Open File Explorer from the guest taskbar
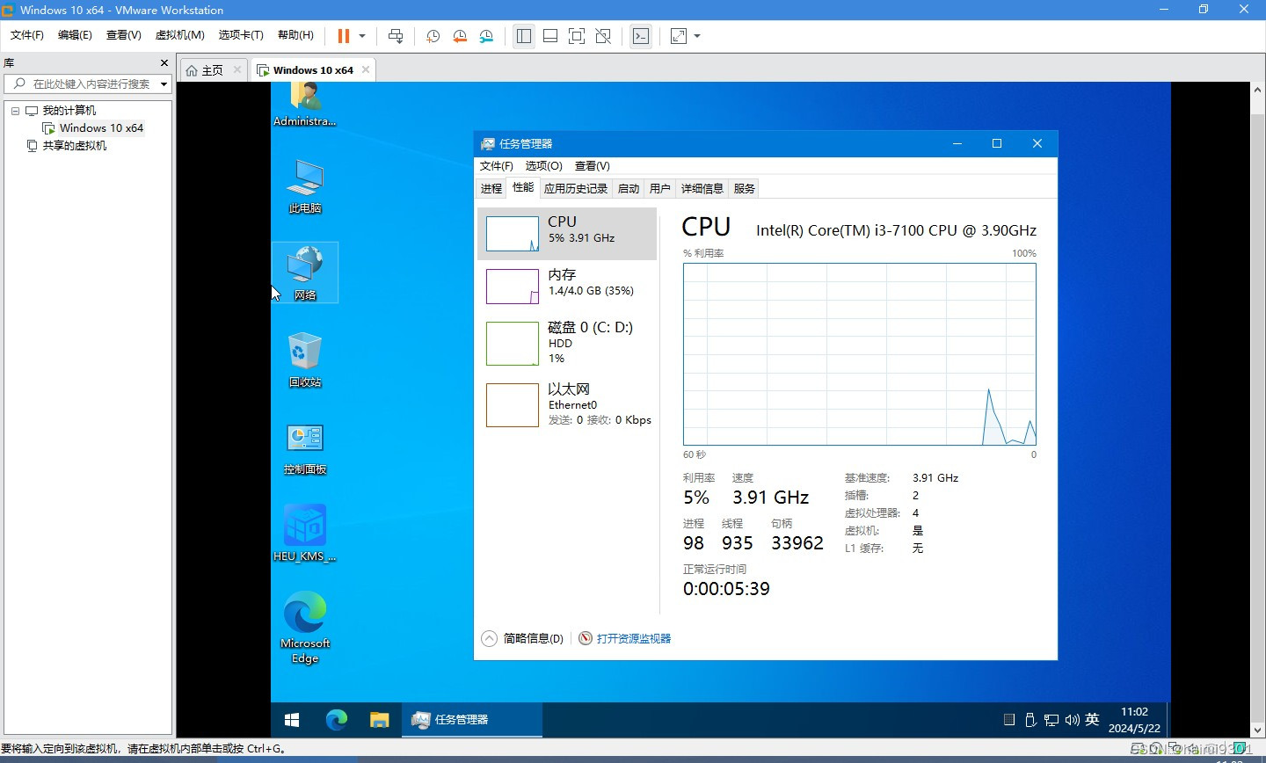Viewport: 1266px width, 763px height. pyautogui.click(x=379, y=720)
